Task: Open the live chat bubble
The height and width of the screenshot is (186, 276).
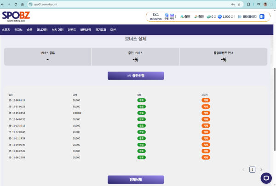Action: [266, 178]
